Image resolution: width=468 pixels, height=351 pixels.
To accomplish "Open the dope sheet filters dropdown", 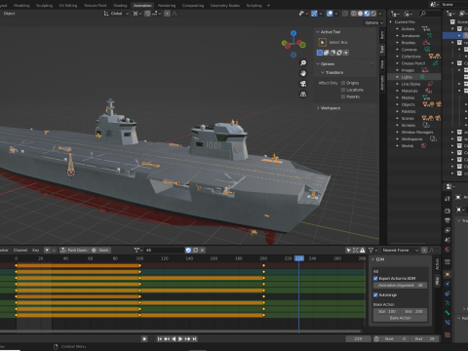I will coord(372,250).
